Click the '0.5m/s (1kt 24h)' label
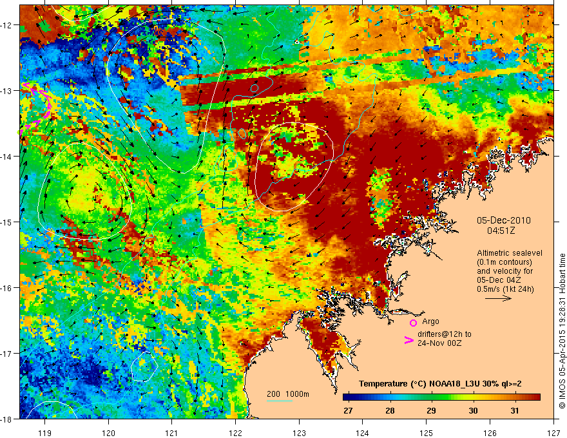 pyautogui.click(x=506, y=289)
